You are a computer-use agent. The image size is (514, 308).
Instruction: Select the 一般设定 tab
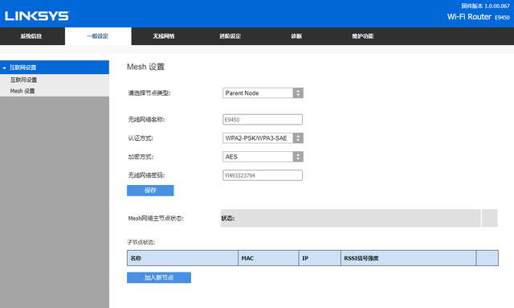click(98, 36)
